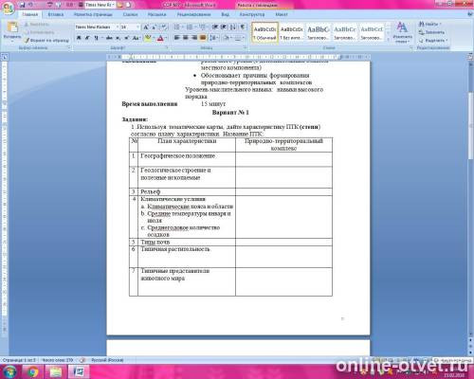Toggle justified alignment
The width and height of the screenshot is (474, 379).
click(203, 38)
